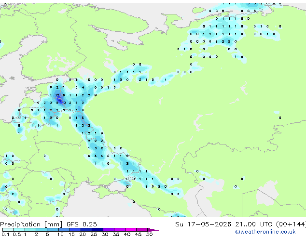Choose the 20–25 mm dark blue swatch
The width and height of the screenshot is (306, 236).
86,230
